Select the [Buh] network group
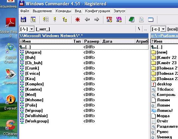The width and height of the screenshot is (178, 139). (x=84, y=58)
